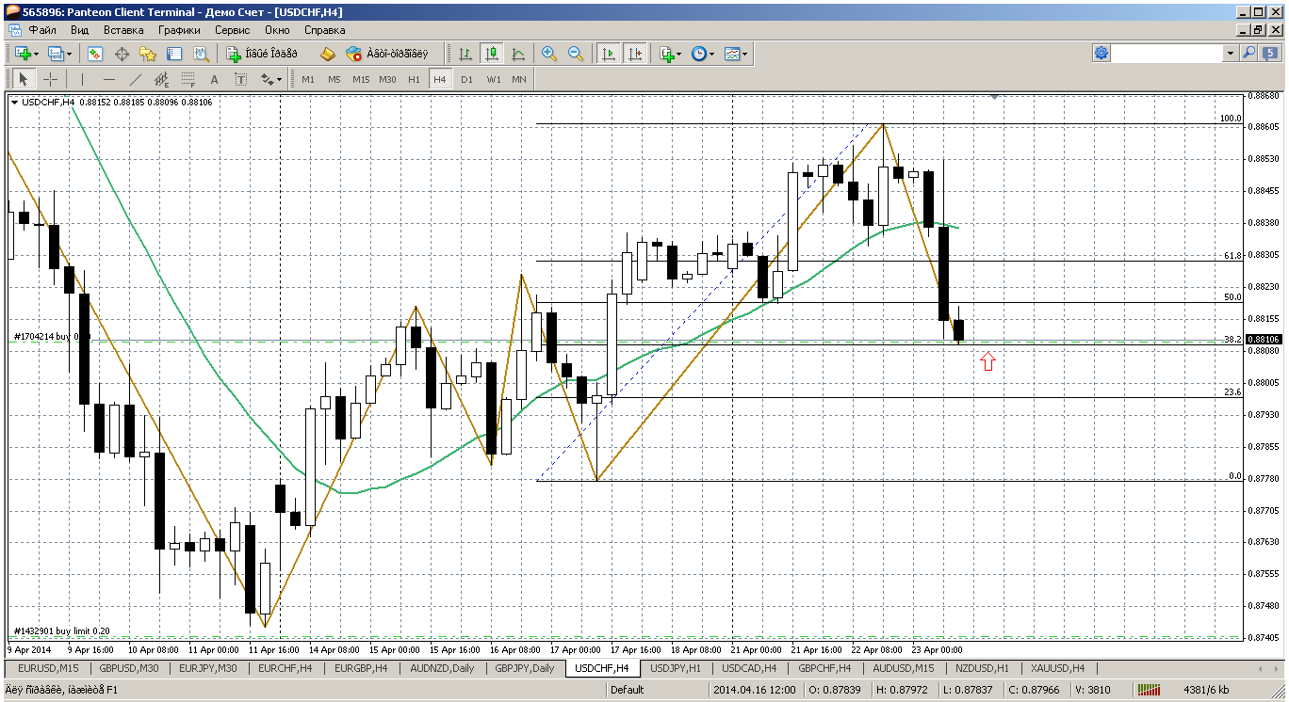Toggle chart shift from right edge
This screenshot has height=702, width=1289.
pyautogui.click(x=635, y=54)
